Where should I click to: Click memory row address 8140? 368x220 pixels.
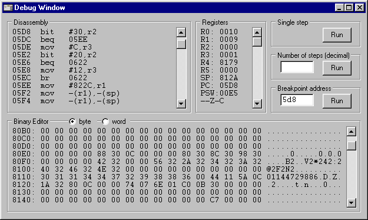[23, 200]
